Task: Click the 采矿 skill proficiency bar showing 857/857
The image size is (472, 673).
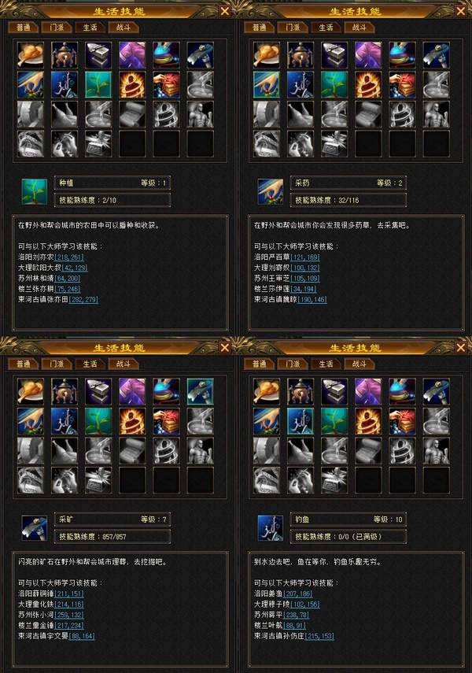Action: click(112, 537)
